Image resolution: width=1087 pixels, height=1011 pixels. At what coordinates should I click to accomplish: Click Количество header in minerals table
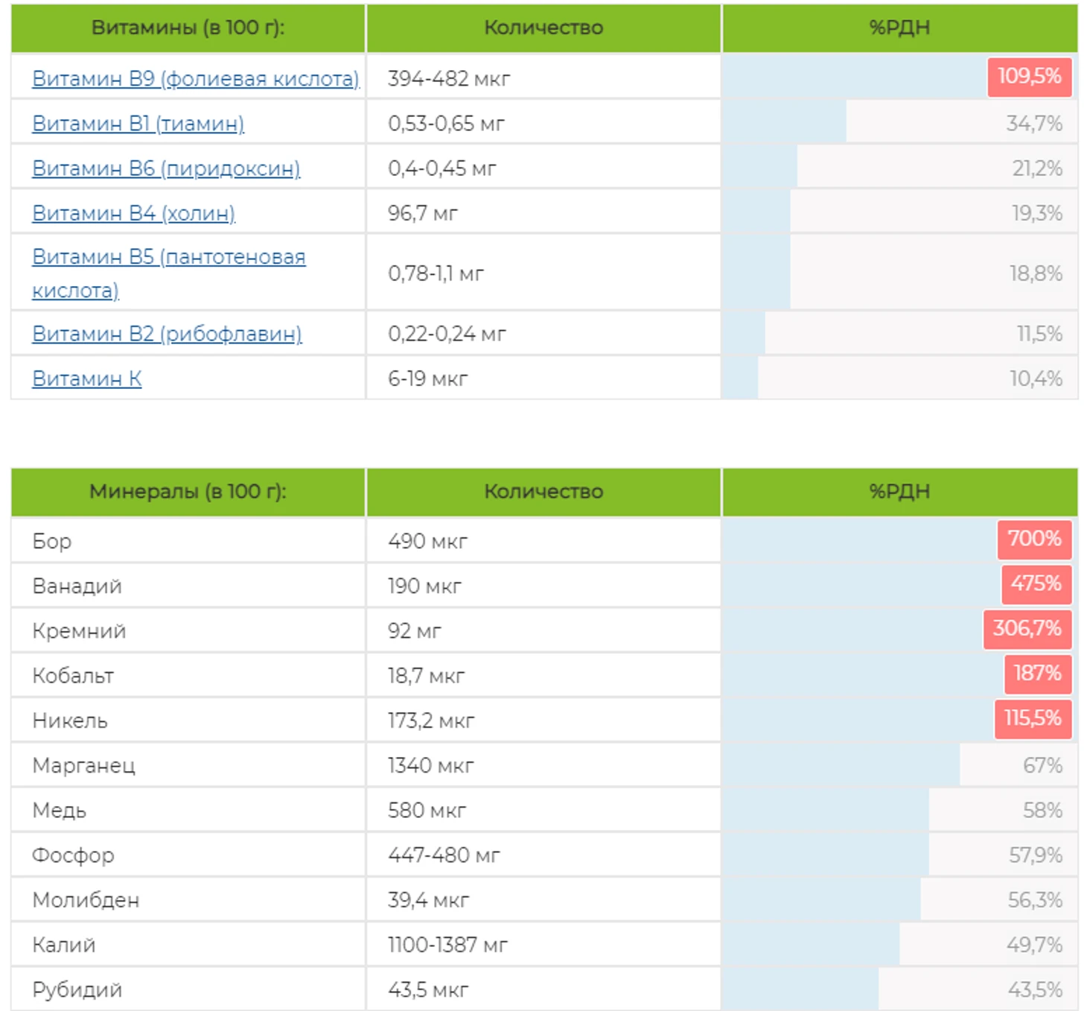tap(543, 492)
